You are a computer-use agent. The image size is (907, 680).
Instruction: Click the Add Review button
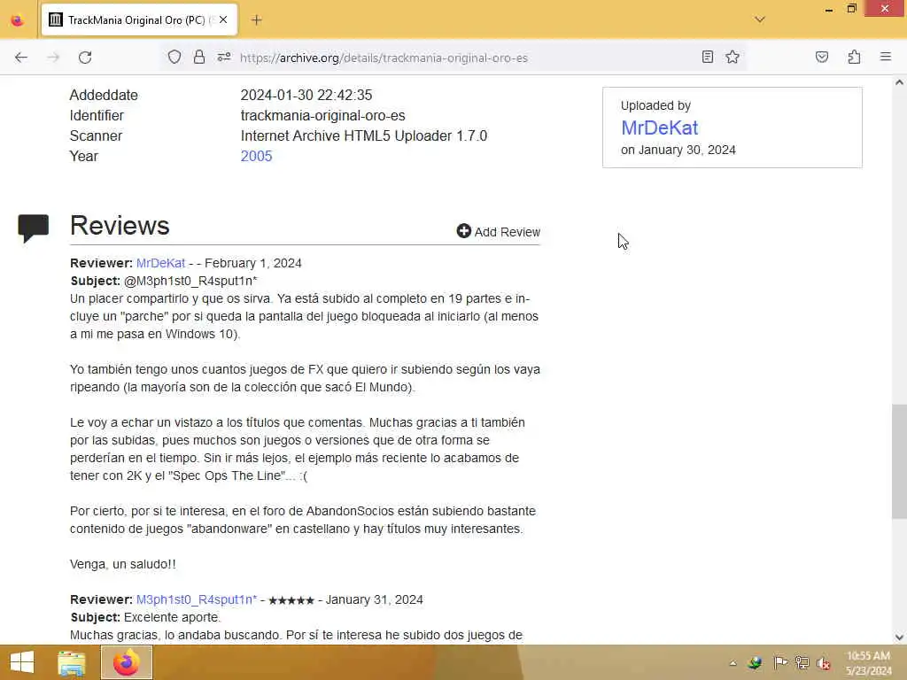tap(498, 231)
